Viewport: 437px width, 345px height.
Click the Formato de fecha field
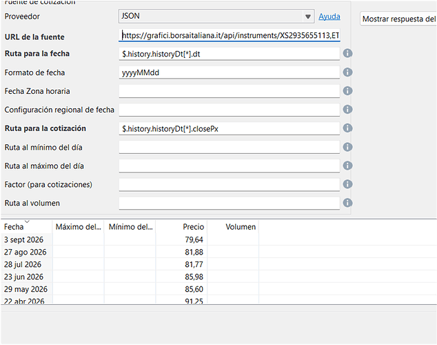(230, 72)
